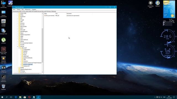Image resolution: width=177 pixels, height=99 pixels.
Task: Open the Избранное menu
Action: point(28,9)
